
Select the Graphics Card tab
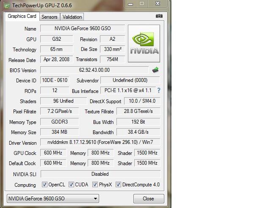pyautogui.click(x=22, y=16)
